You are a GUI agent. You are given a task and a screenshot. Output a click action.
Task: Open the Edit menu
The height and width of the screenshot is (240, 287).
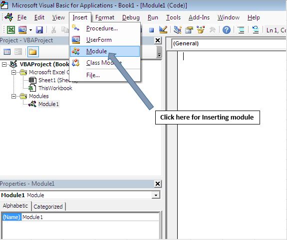(x=39, y=17)
